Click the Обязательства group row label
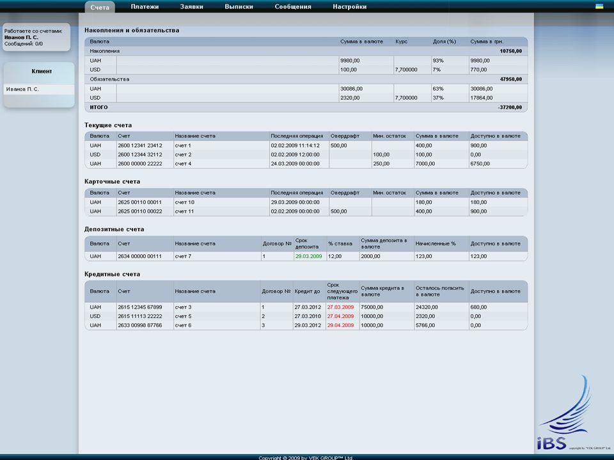The width and height of the screenshot is (614, 460). point(109,79)
